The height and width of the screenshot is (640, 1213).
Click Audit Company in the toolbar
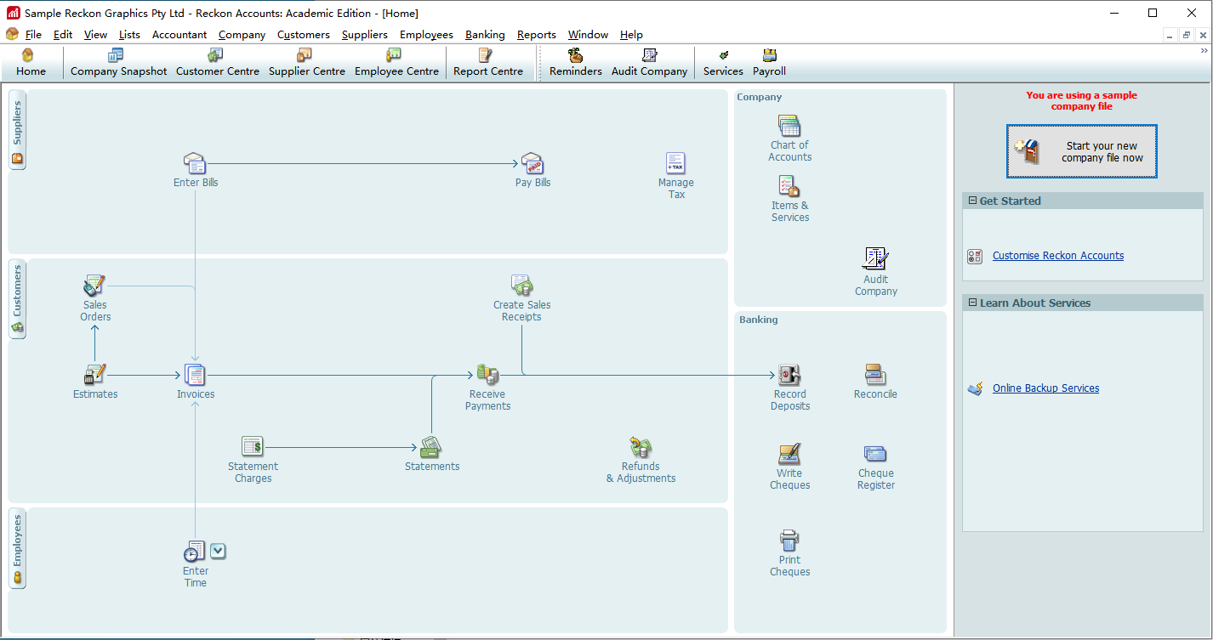[x=649, y=63]
